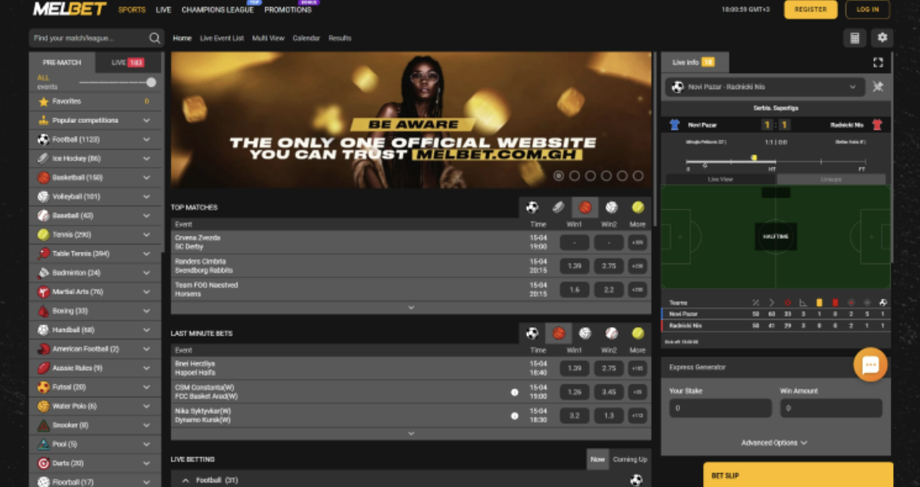The height and width of the screenshot is (487, 920).
Task: Bet Win1 1.39 on Randers Cimbria
Action: (x=575, y=266)
